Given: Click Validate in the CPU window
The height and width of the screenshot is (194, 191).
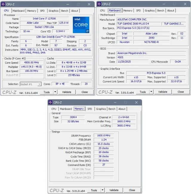Looking at the screenshot, I should click(x=67, y=92).
